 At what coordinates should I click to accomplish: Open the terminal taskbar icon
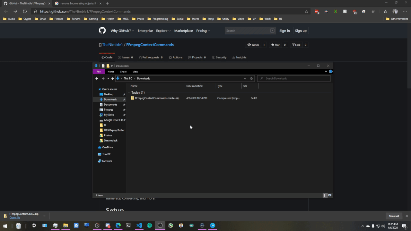tap(128, 226)
